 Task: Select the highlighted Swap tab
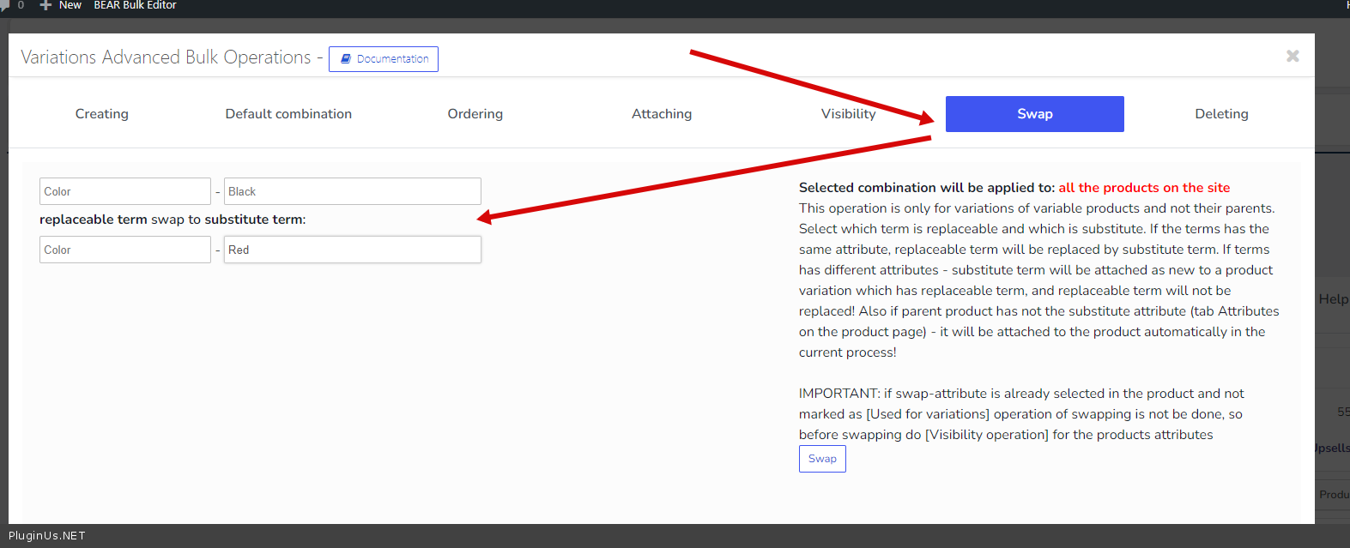pyautogui.click(x=1034, y=114)
